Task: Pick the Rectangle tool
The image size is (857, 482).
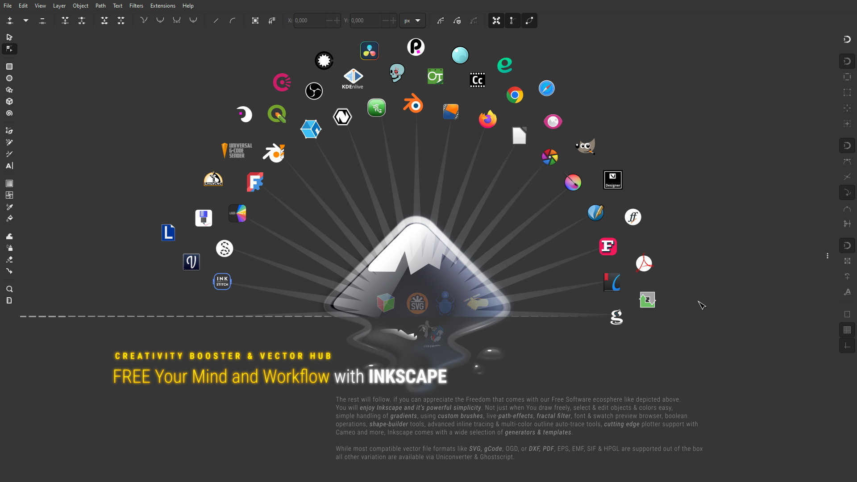Action: point(9,66)
